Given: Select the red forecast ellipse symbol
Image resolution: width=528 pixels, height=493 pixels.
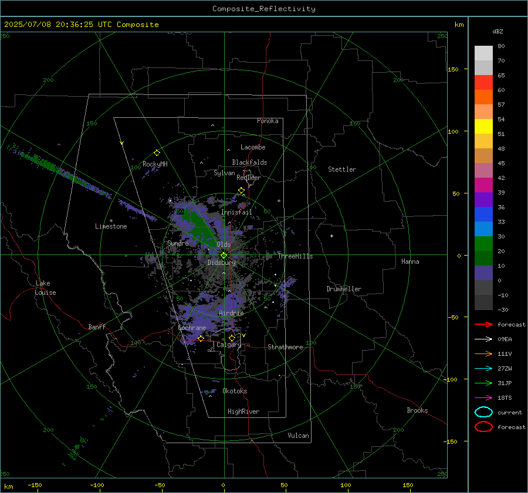Looking at the screenshot, I should pyautogui.click(x=483, y=427).
